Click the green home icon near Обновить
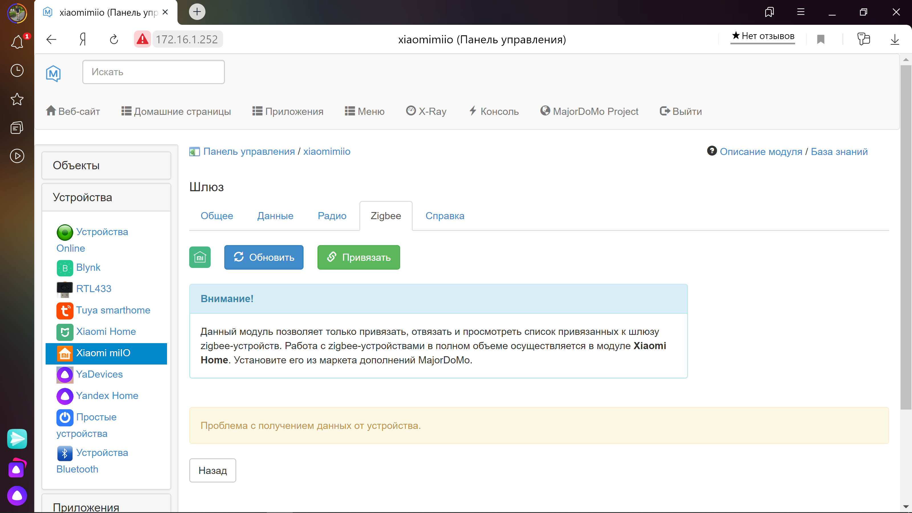Screen dimensions: 912x513 point(200,257)
